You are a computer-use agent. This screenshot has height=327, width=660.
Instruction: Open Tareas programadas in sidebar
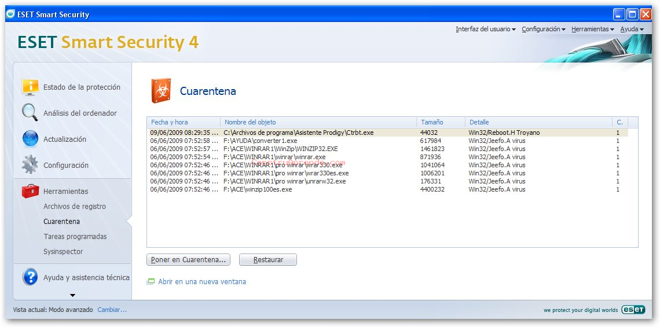pyautogui.click(x=75, y=236)
